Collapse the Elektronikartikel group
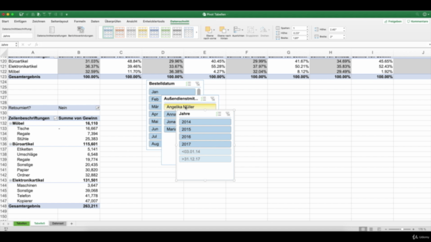This screenshot has width=431, height=242. (11, 180)
